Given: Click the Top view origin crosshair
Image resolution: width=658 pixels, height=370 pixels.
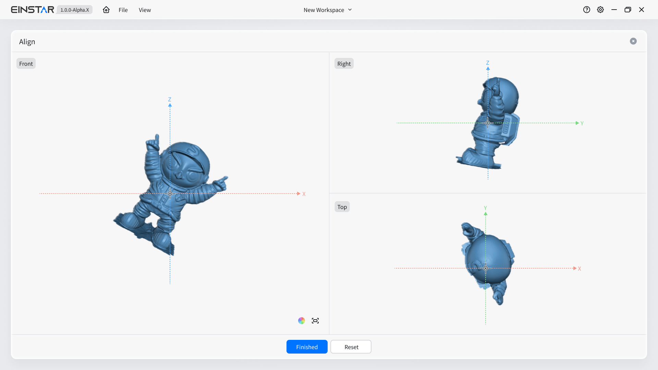Looking at the screenshot, I should 486,268.
